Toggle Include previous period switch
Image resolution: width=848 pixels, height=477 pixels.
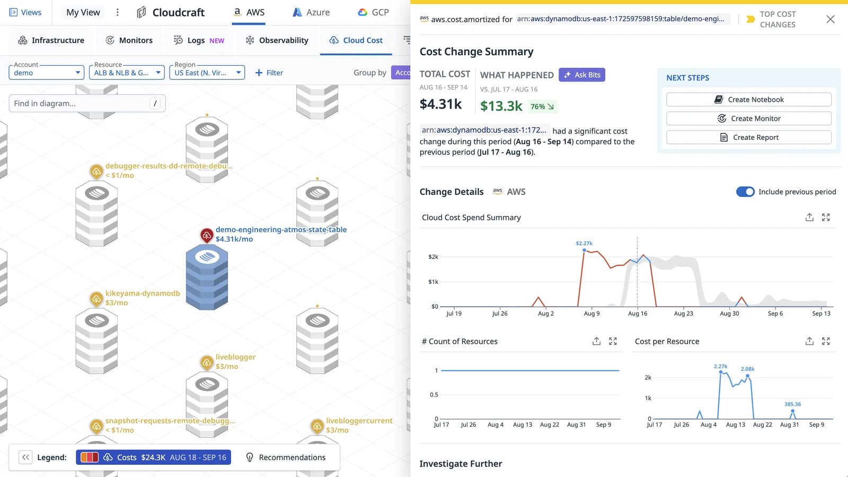click(x=745, y=192)
